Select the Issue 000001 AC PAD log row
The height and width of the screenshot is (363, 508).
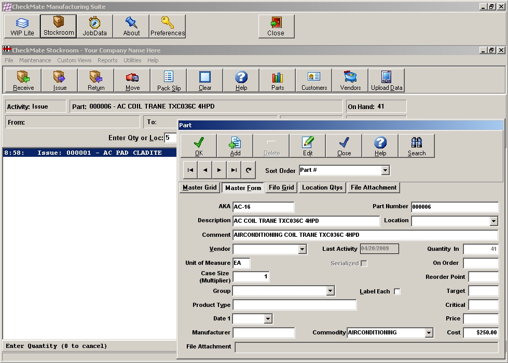point(90,153)
